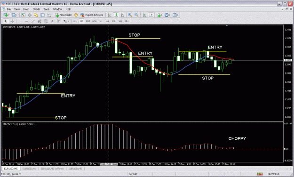This screenshot has height=177, width=294.
Task: Select the M5 timeframe button
Action: point(81,21)
